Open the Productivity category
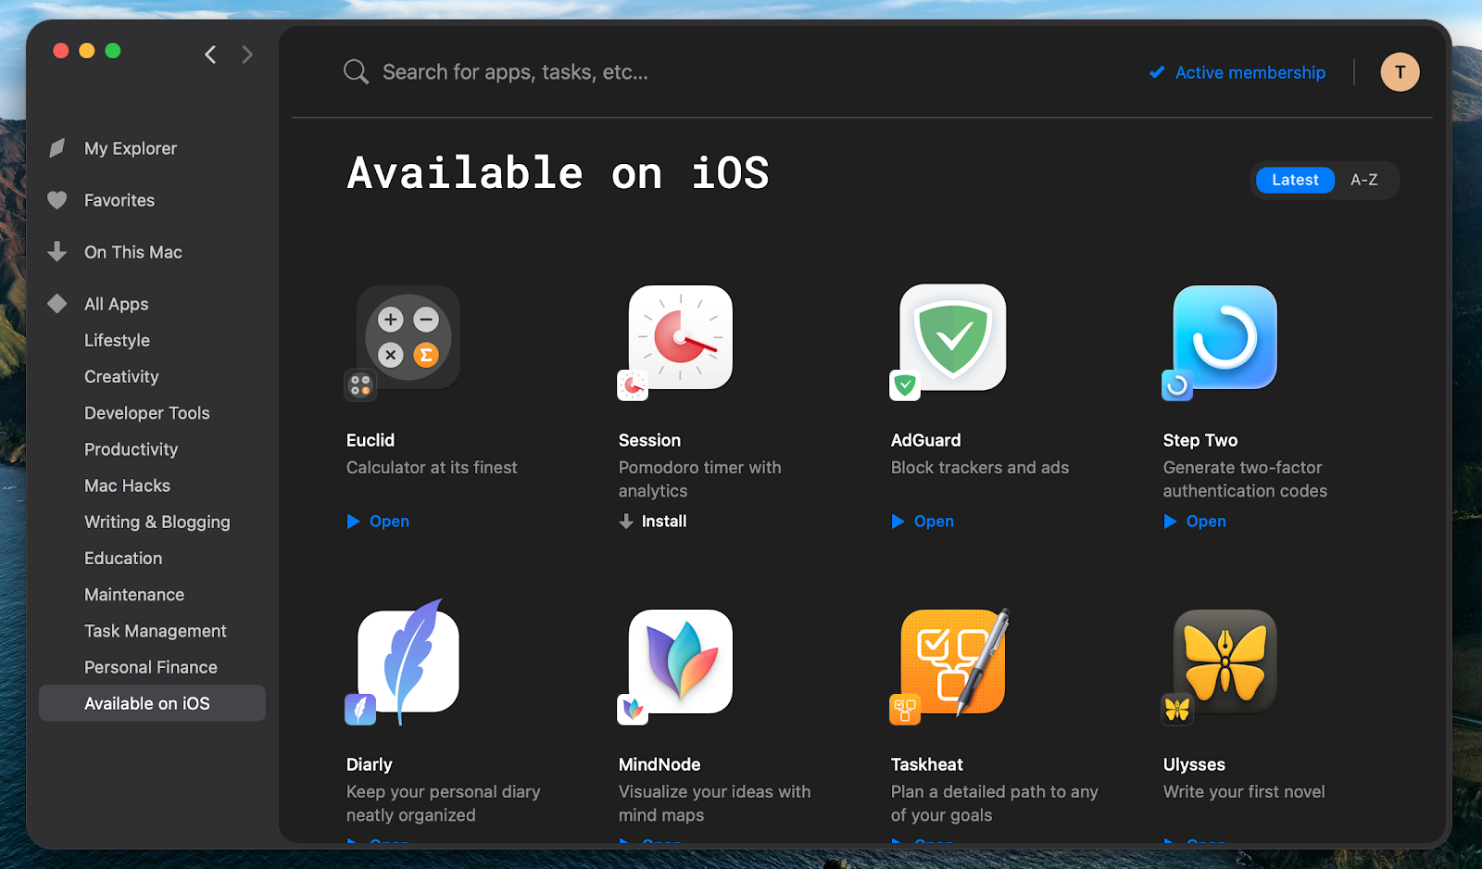Viewport: 1482px width, 869px height. [x=131, y=449]
